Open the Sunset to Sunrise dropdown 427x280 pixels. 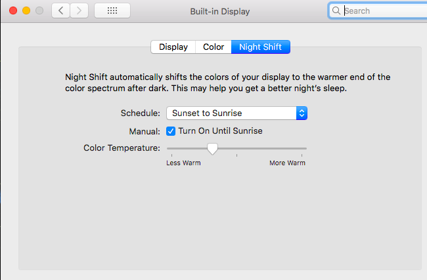pyautogui.click(x=231, y=113)
